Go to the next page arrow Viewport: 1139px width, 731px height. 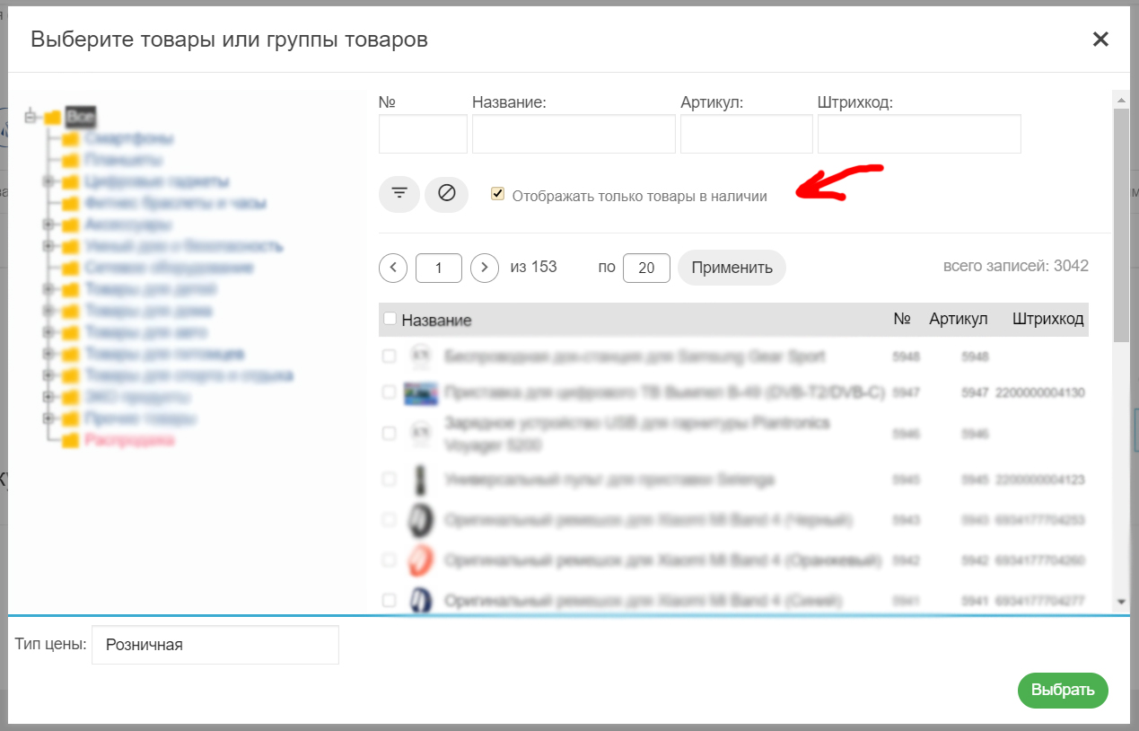(x=485, y=268)
